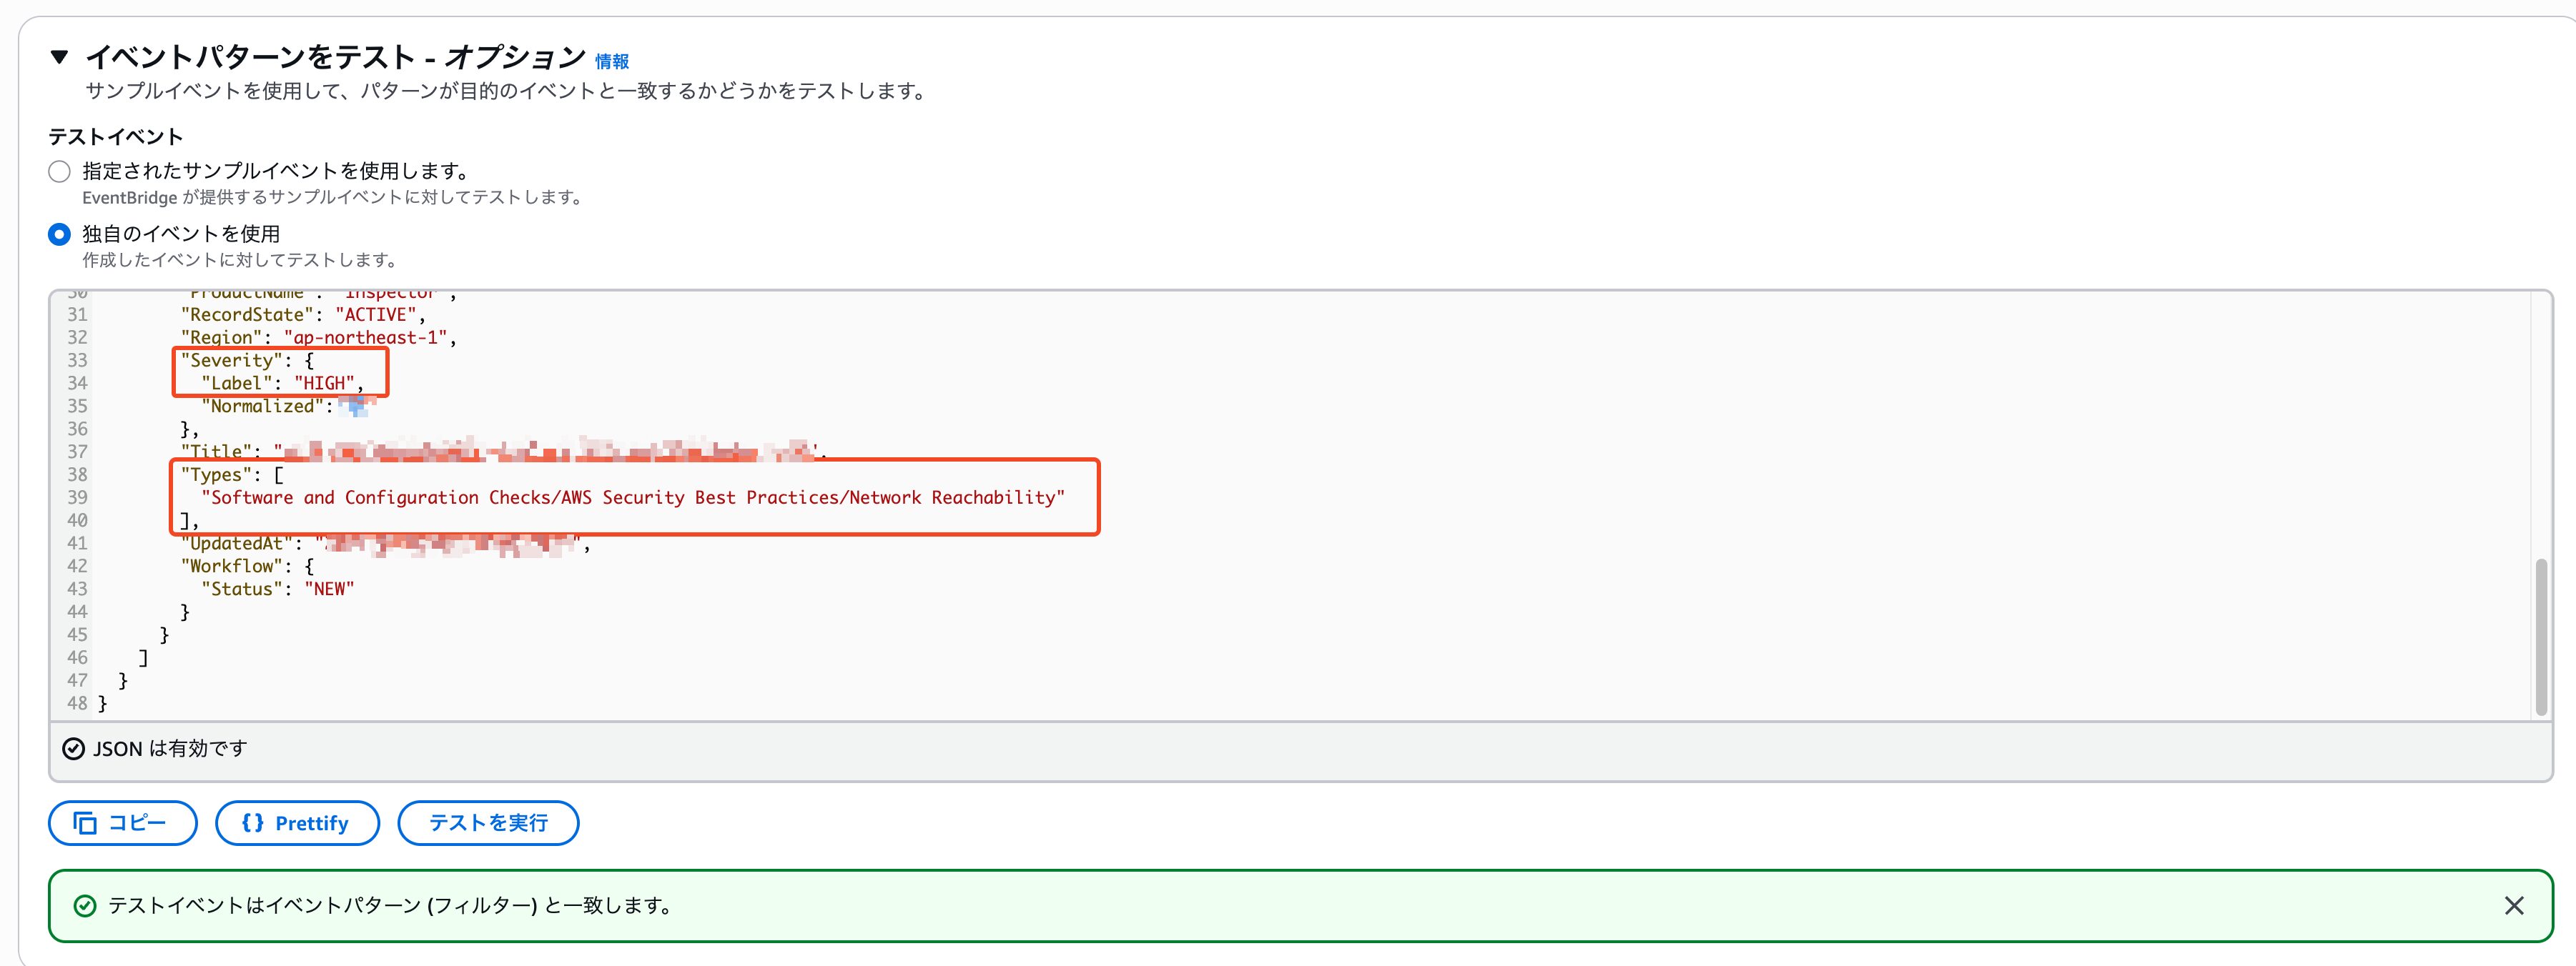Click the JSON は有効です status text
The width and height of the screenshot is (2576, 966).
(x=170, y=750)
